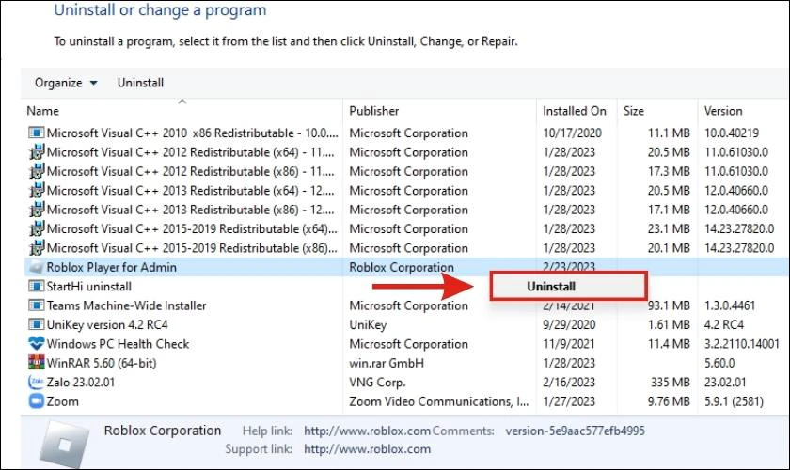Click the Zalo 23.02.01 icon
The height and width of the screenshot is (470, 790).
pyautogui.click(x=37, y=382)
